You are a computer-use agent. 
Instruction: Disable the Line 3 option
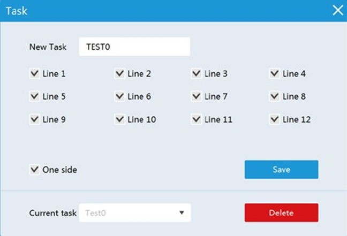[197, 74]
